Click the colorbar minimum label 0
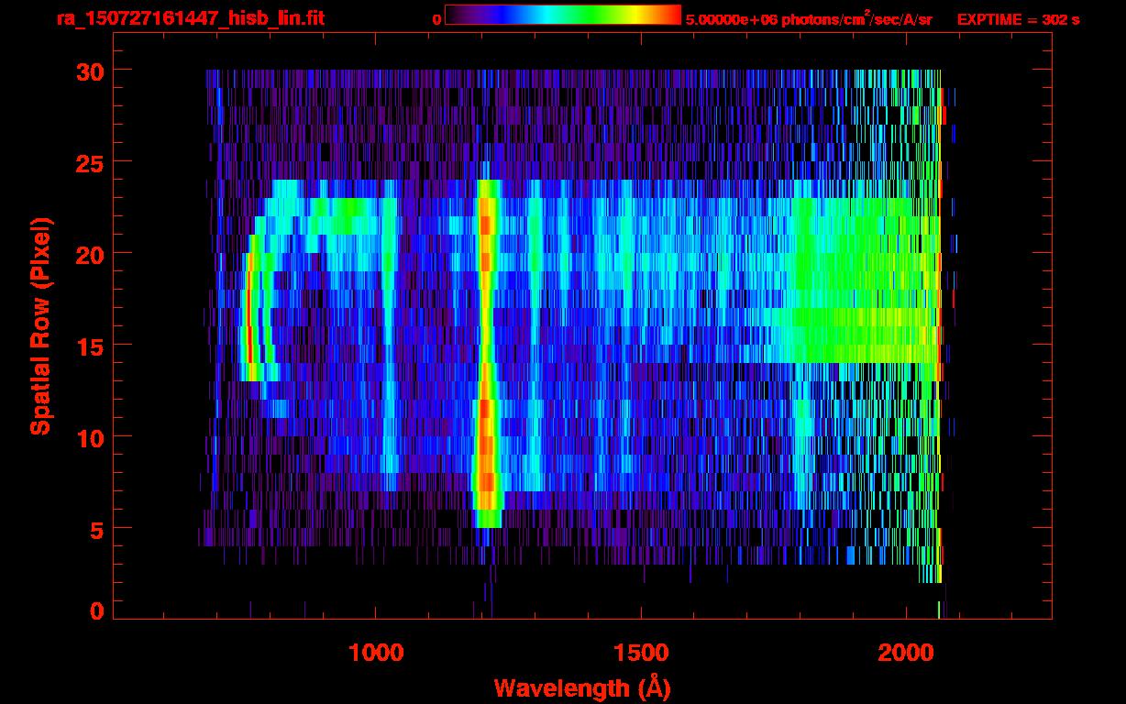This screenshot has height=704, width=1126. (436, 19)
